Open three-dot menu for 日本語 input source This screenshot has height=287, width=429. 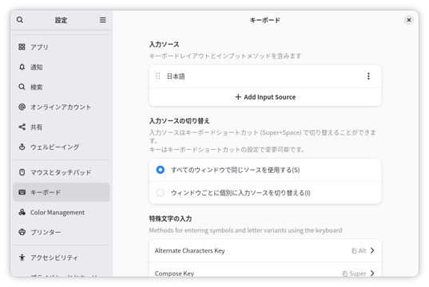point(368,77)
